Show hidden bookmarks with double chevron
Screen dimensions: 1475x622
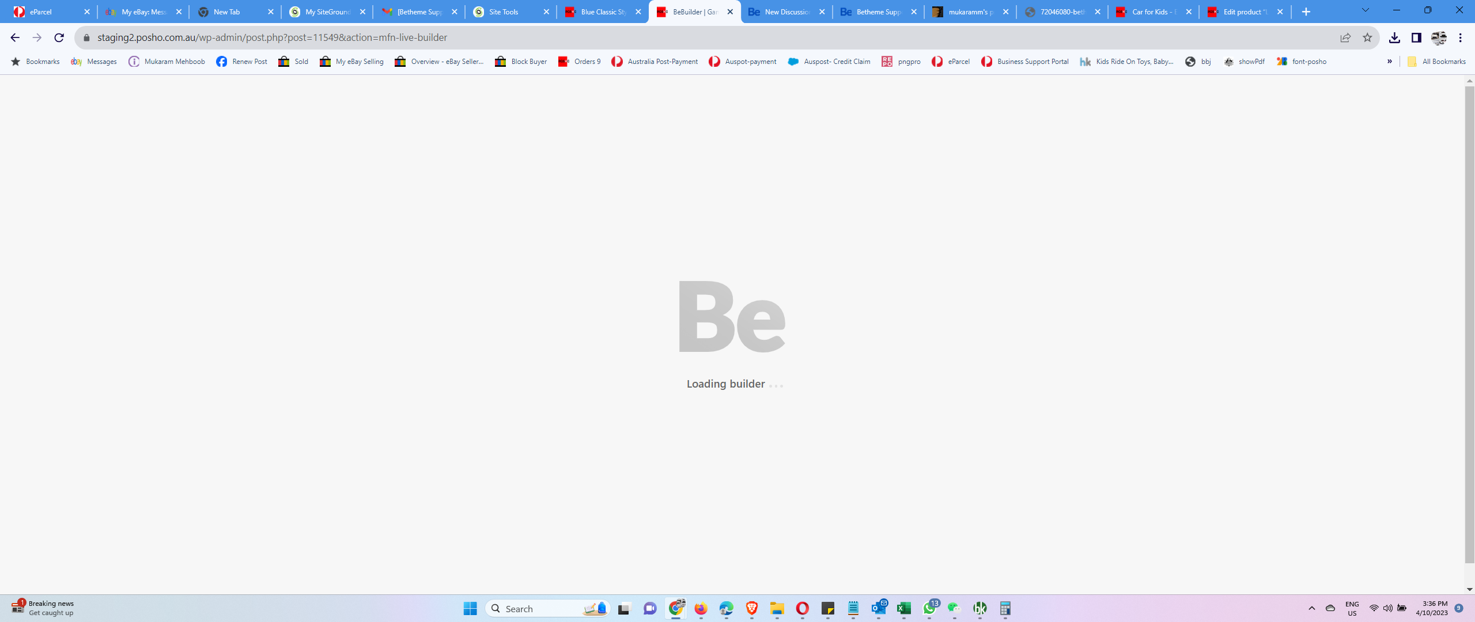pyautogui.click(x=1390, y=62)
